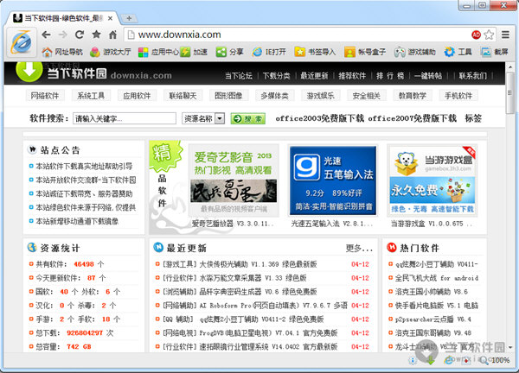Click the 100% zoom level indicator
This screenshot has height=373, width=519.
500,360
